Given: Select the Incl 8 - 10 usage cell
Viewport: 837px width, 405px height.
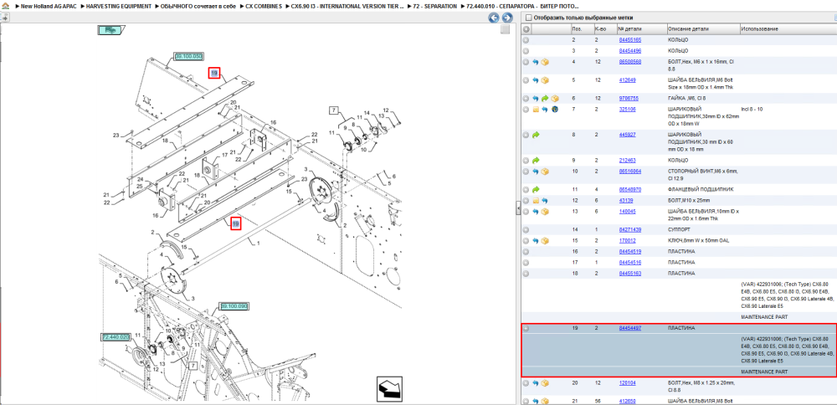Looking at the screenshot, I should click(x=752, y=109).
